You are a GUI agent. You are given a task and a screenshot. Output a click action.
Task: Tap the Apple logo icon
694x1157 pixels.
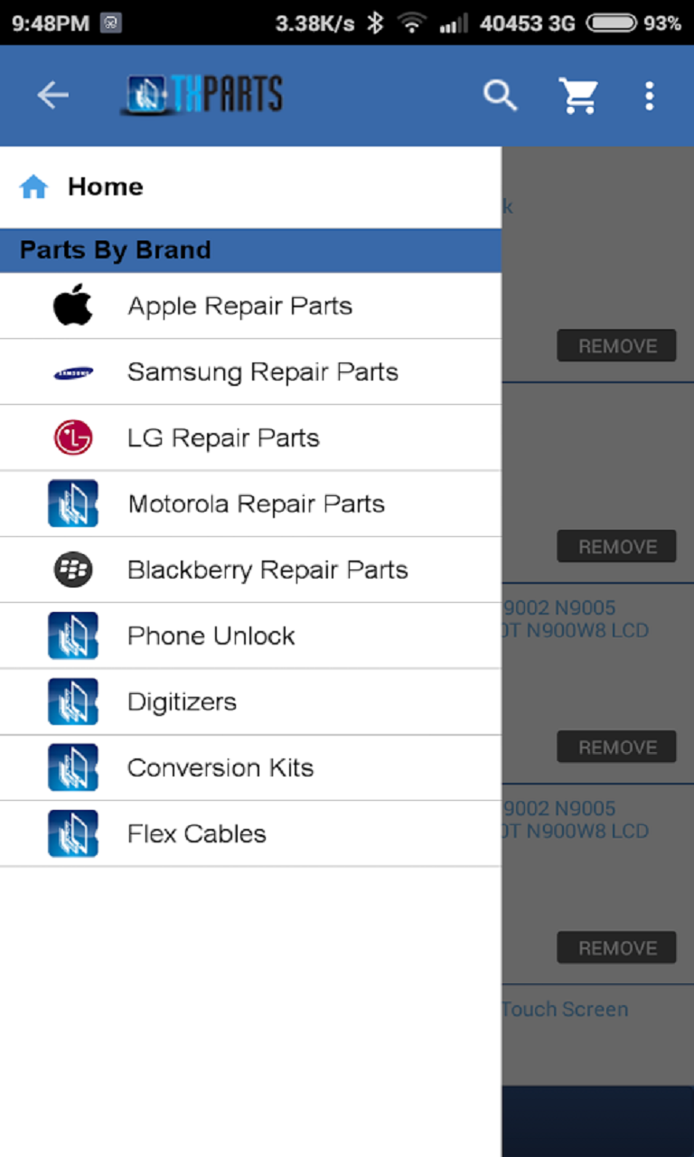coord(73,306)
